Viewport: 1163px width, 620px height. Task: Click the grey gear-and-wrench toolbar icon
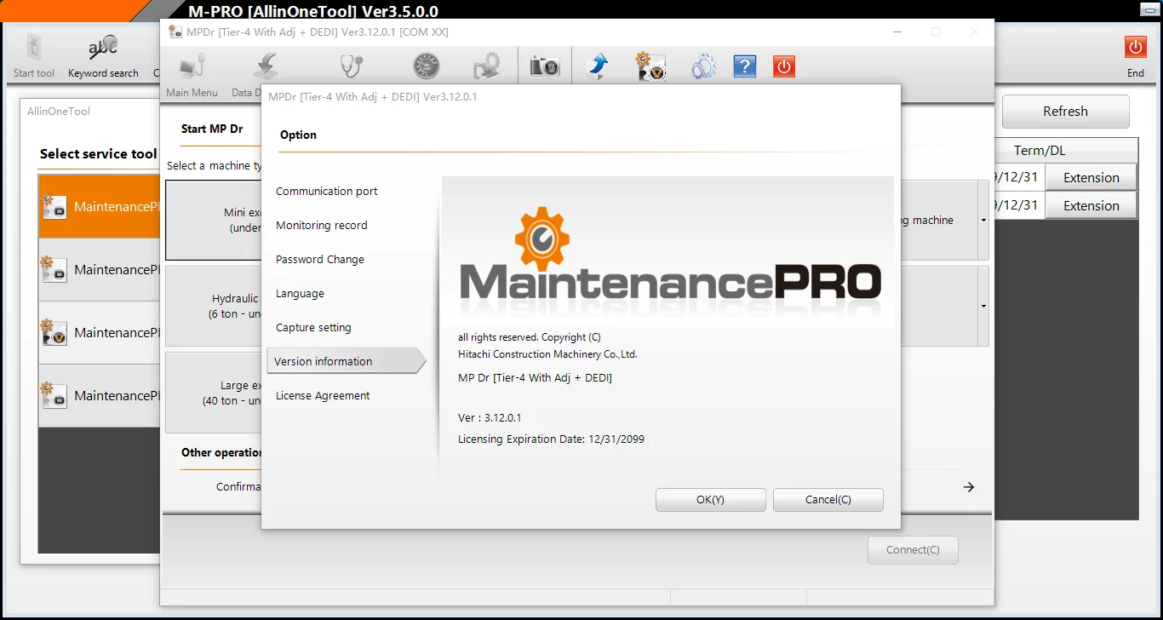tap(487, 66)
